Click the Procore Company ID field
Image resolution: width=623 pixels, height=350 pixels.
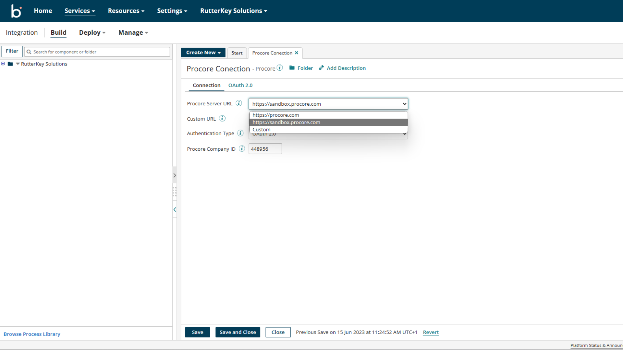[x=265, y=149]
